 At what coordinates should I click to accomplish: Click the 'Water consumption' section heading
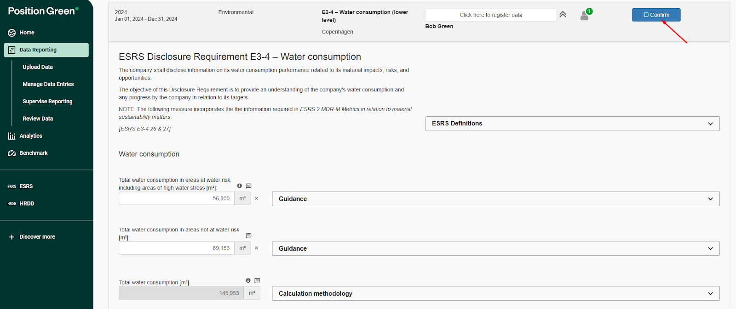pos(149,154)
